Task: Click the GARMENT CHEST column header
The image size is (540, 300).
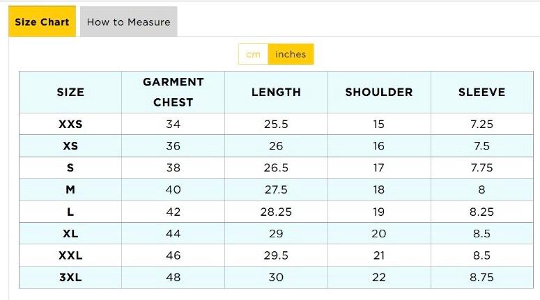Action: pos(173,92)
